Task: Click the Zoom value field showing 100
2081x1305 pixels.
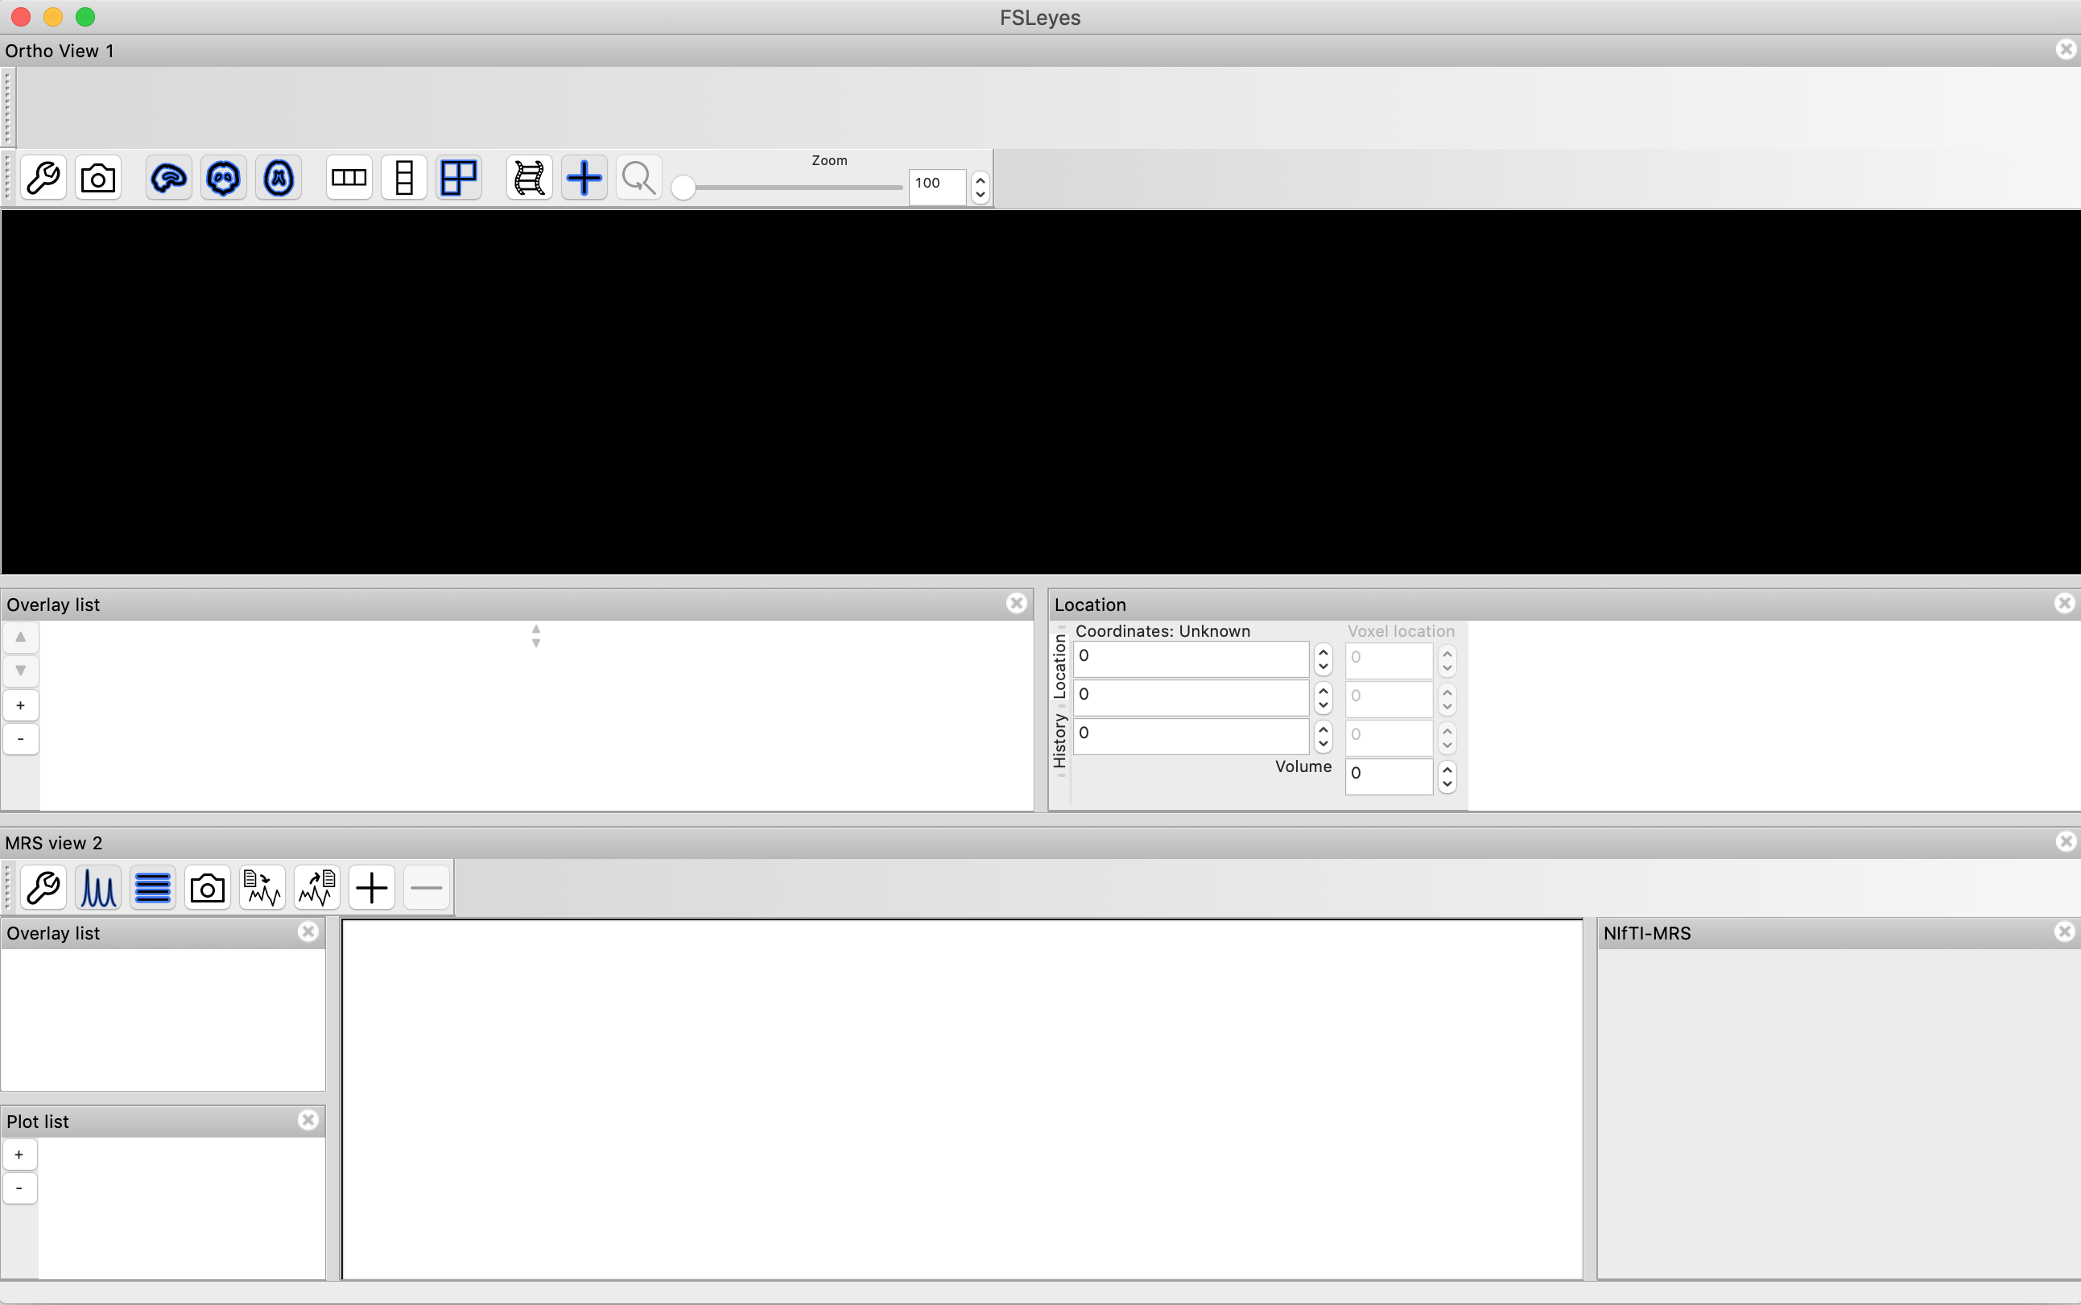Action: 937,187
